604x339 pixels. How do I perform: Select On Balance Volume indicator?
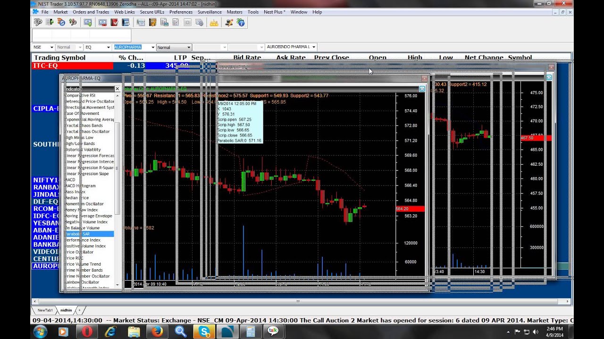point(89,228)
